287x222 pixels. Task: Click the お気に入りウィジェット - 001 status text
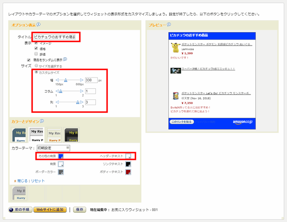click(135, 210)
